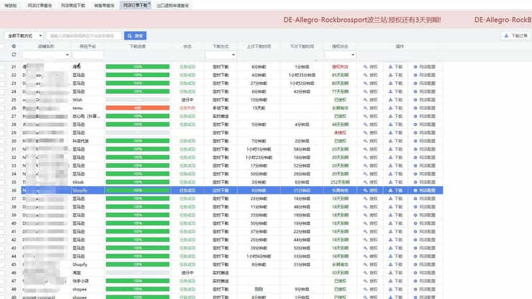
Task: Tick the checkbox for row 47
Action: [3, 281]
